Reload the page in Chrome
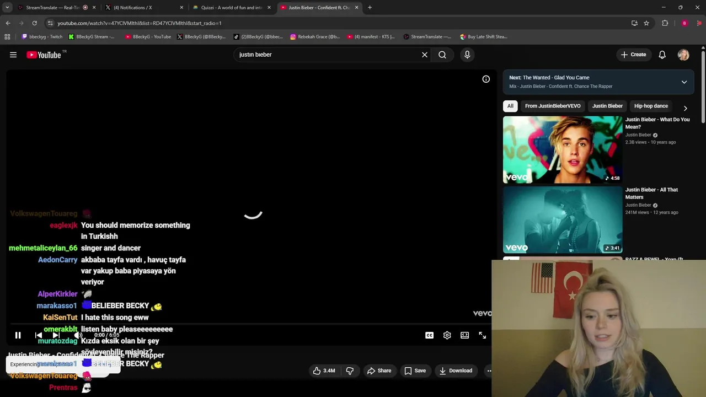The height and width of the screenshot is (397, 706). coord(34,23)
